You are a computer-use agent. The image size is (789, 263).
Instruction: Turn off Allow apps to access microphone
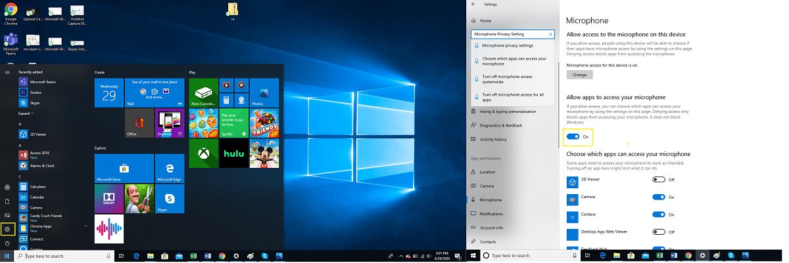(573, 136)
